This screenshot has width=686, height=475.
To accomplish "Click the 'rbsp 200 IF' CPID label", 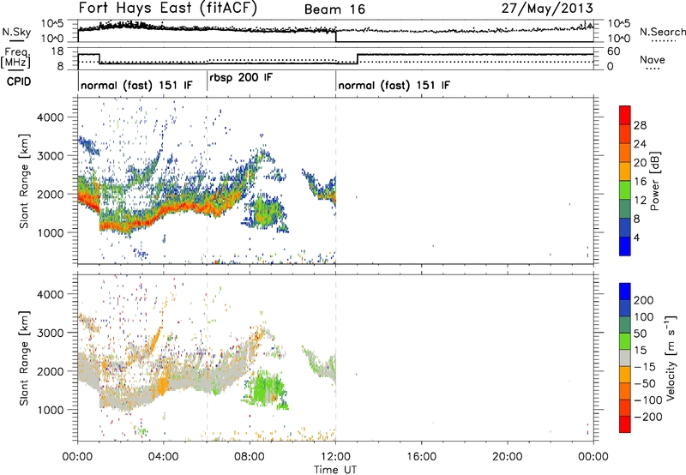I will click(241, 78).
